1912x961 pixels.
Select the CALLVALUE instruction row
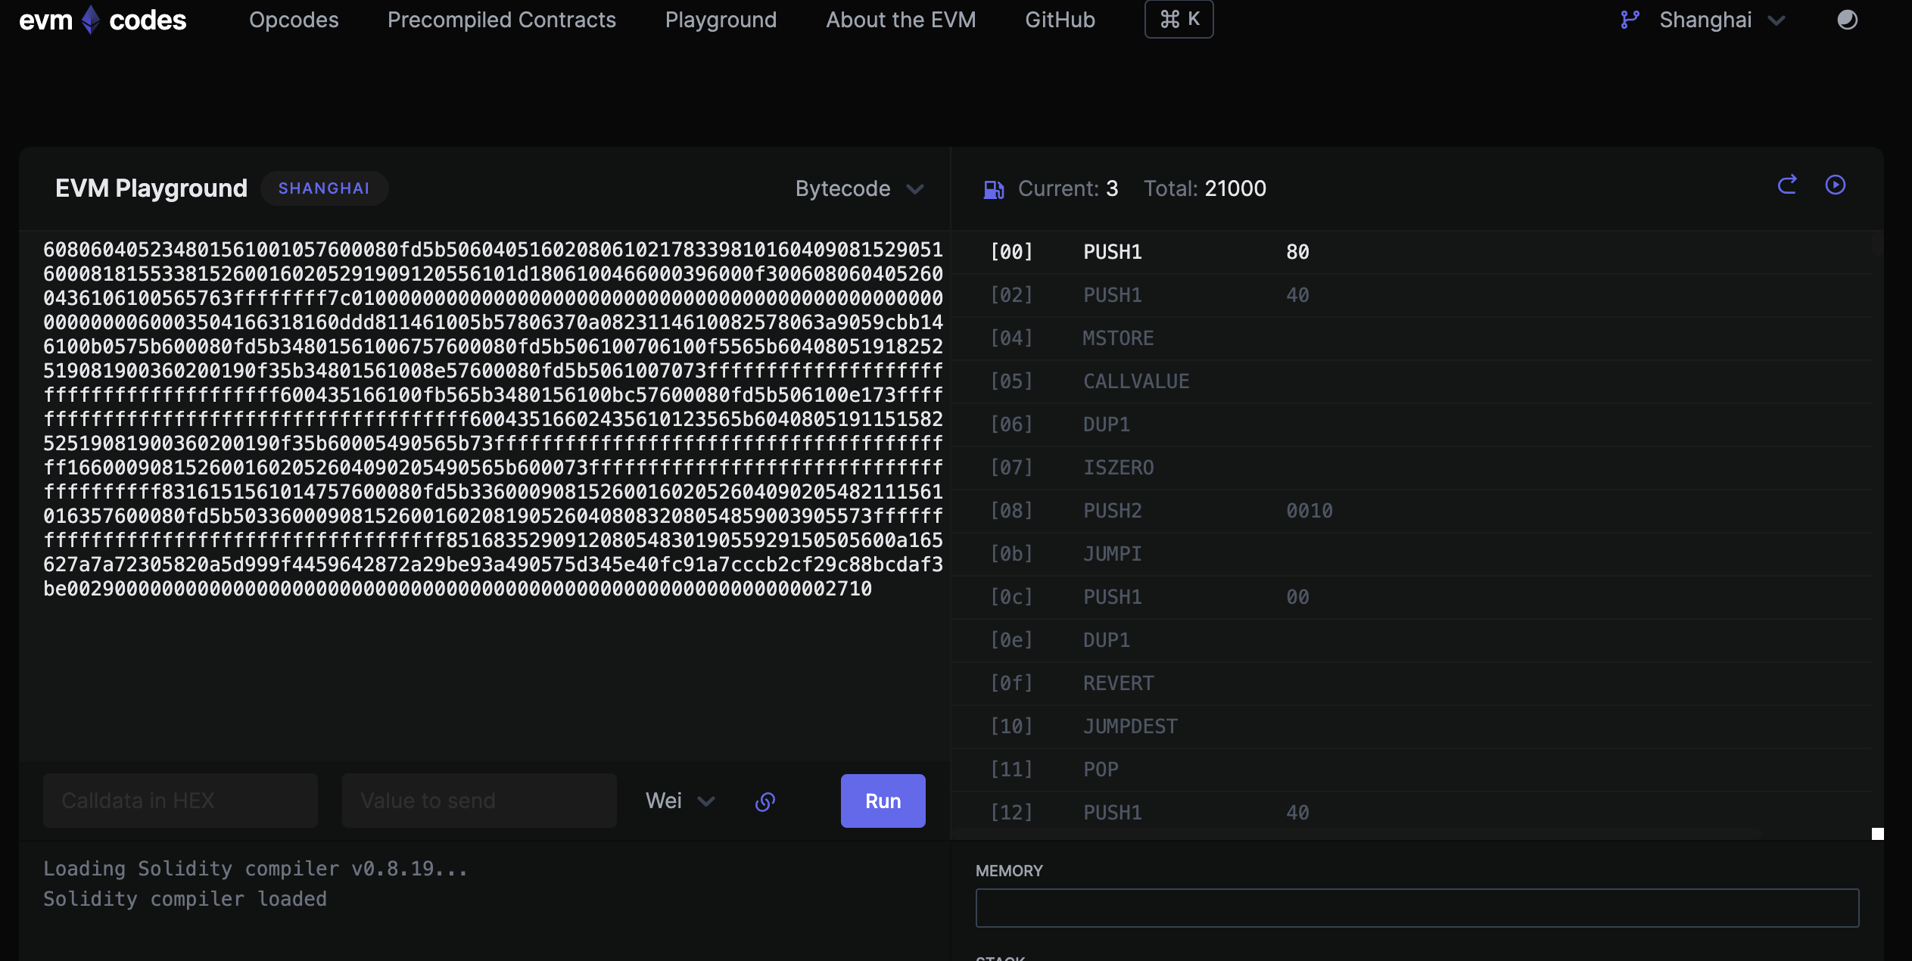(1135, 381)
